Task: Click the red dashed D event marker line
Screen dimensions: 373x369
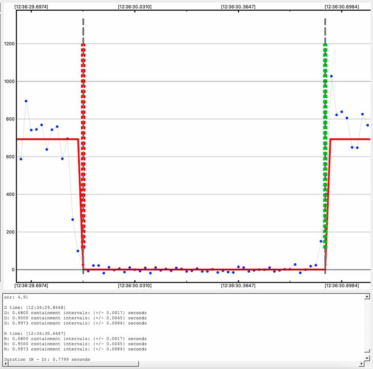Action: pyautogui.click(x=83, y=146)
